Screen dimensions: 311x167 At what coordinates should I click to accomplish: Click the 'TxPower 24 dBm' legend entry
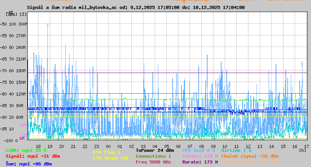pyautogui.click(x=155, y=150)
